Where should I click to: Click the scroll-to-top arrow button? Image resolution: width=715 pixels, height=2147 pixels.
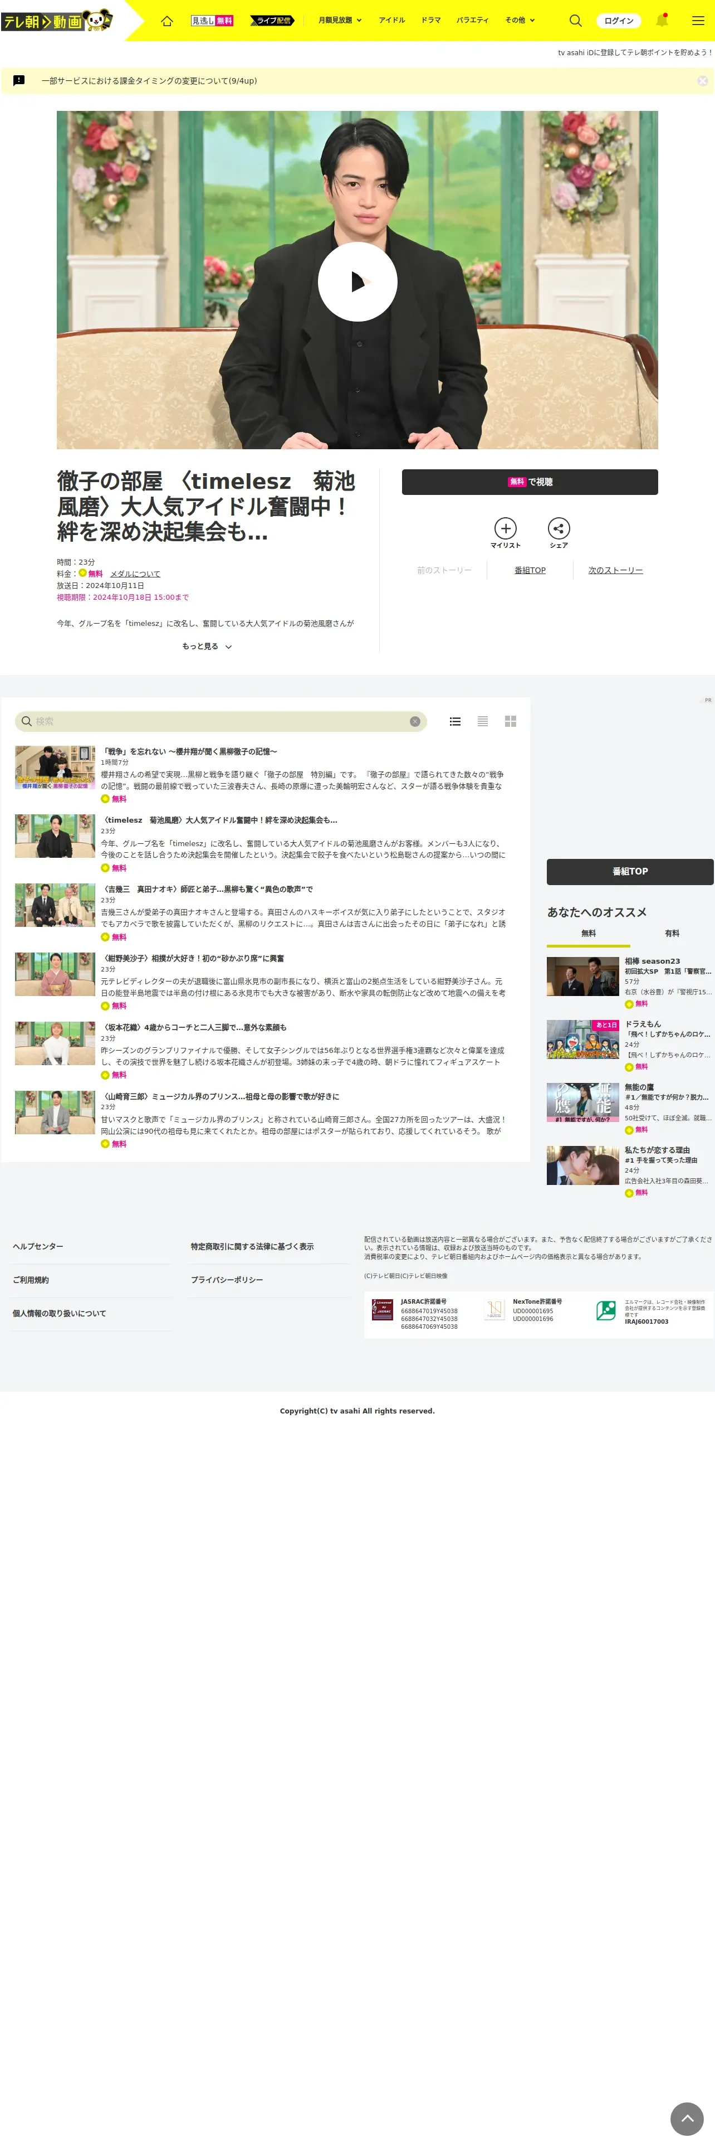point(687,2119)
